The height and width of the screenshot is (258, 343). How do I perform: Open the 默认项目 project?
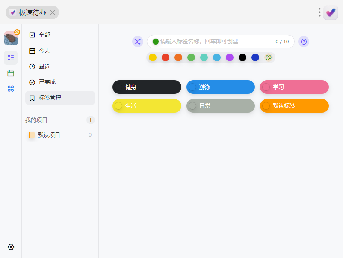[60, 135]
